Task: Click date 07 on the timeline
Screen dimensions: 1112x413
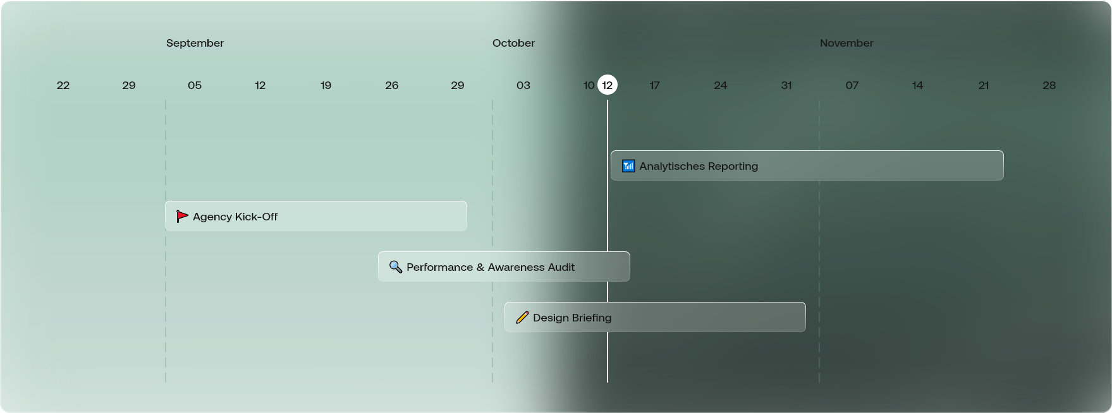Action: click(x=852, y=85)
